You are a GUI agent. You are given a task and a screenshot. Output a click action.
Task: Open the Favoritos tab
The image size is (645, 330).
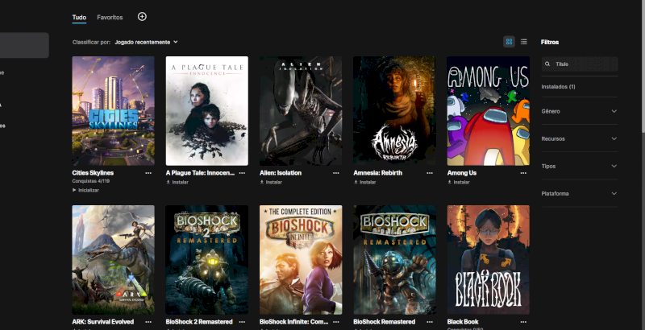pos(110,17)
